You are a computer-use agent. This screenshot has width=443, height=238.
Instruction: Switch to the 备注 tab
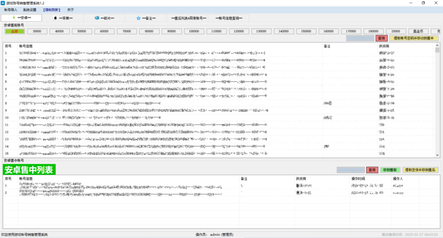point(146,18)
